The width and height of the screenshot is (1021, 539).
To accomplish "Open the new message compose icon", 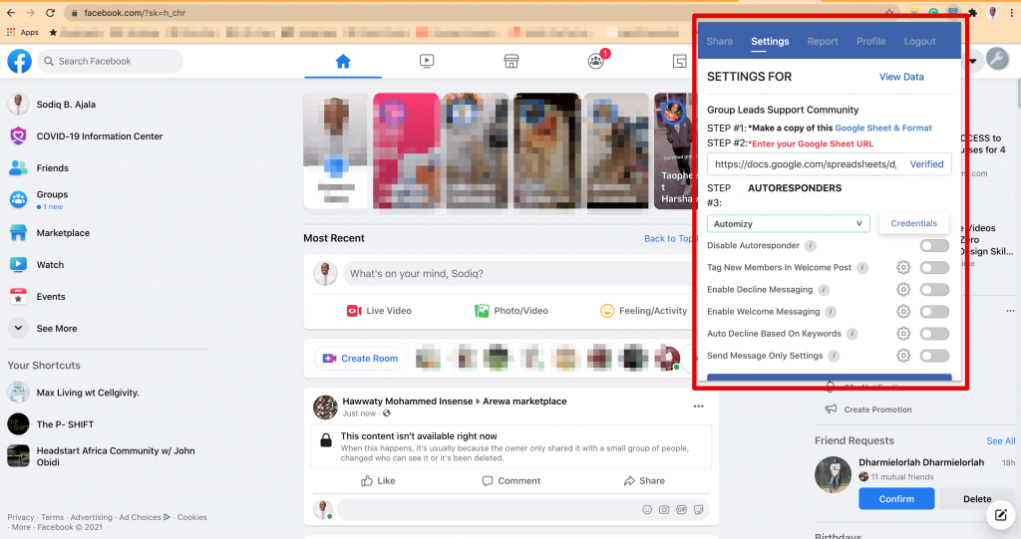I will tap(1000, 515).
